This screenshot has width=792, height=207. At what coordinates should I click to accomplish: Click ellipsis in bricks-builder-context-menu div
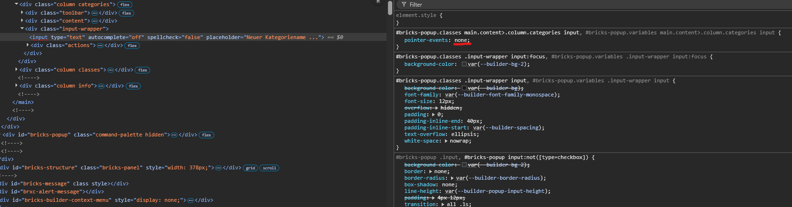(191, 200)
